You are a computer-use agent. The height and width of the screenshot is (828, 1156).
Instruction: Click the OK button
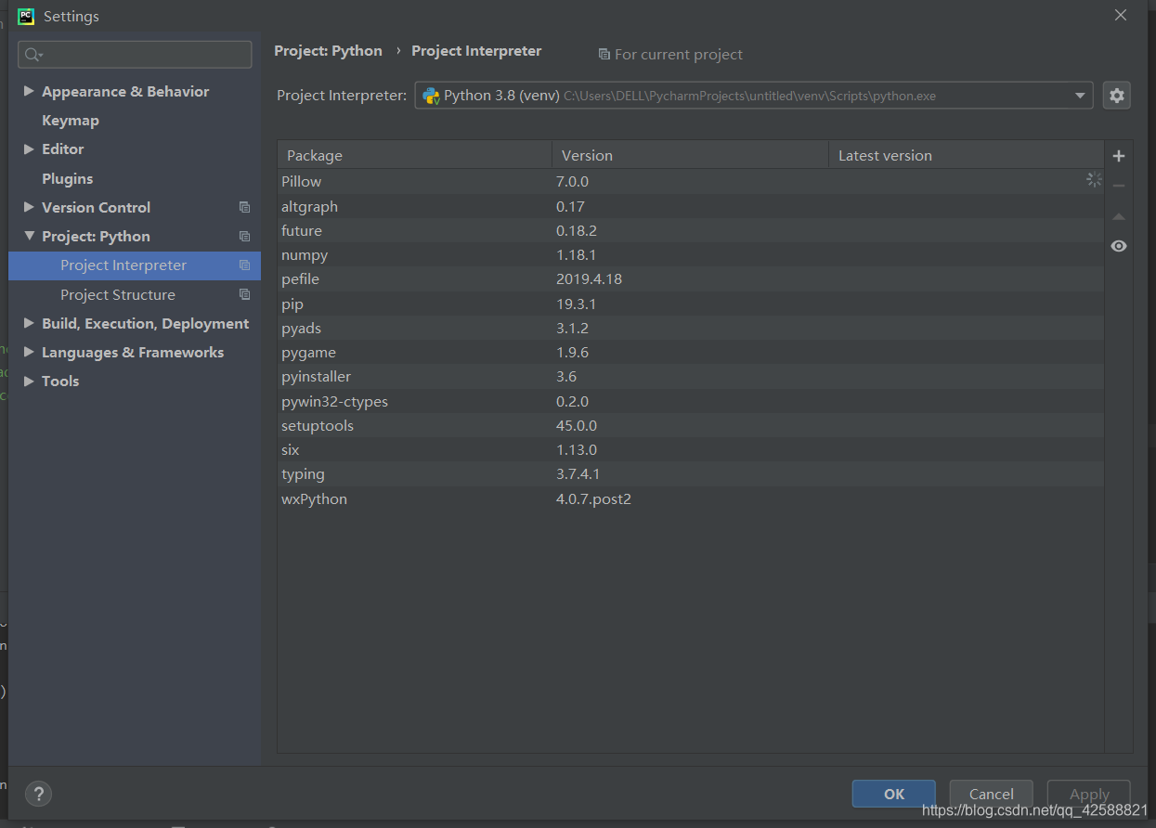point(893,794)
